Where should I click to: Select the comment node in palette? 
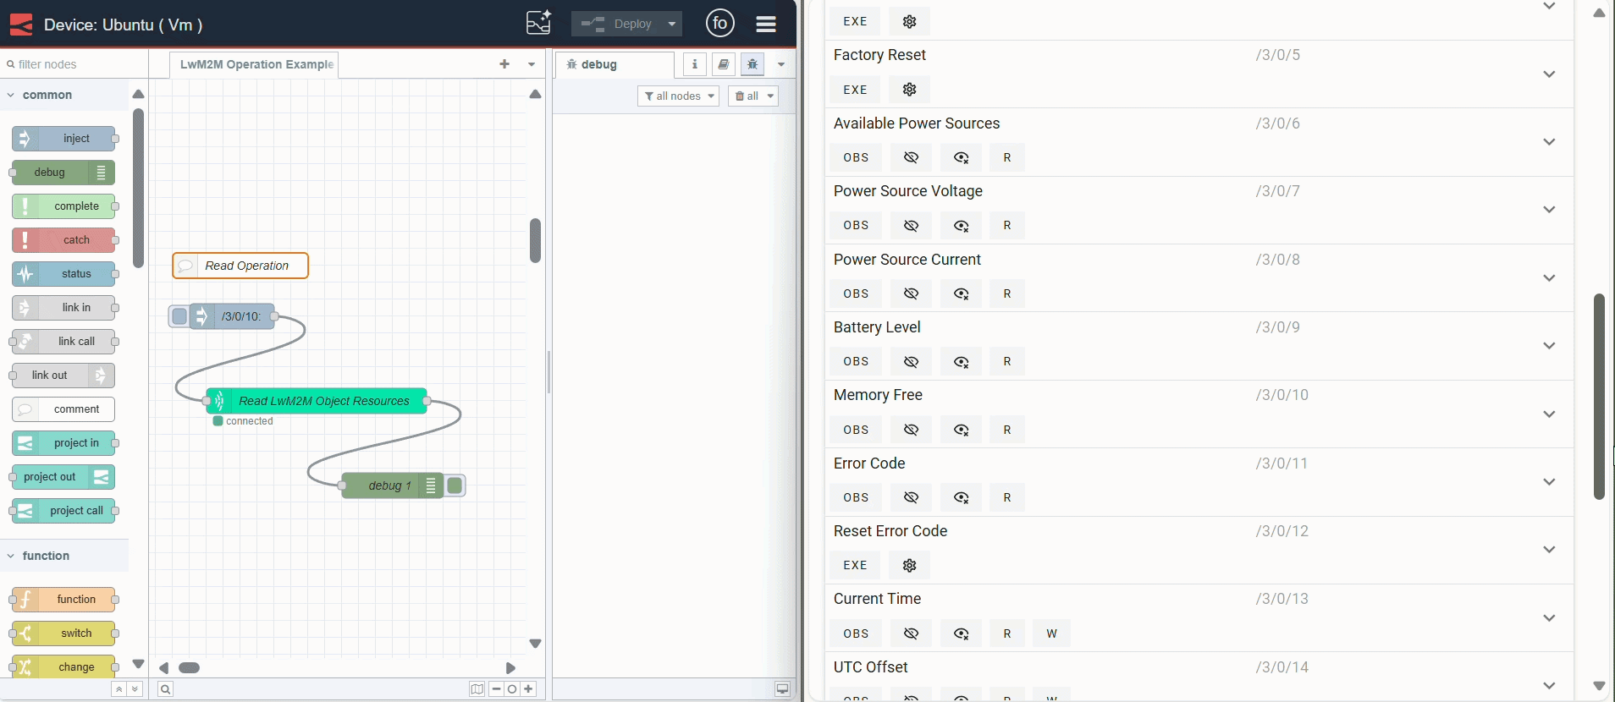[x=64, y=409]
